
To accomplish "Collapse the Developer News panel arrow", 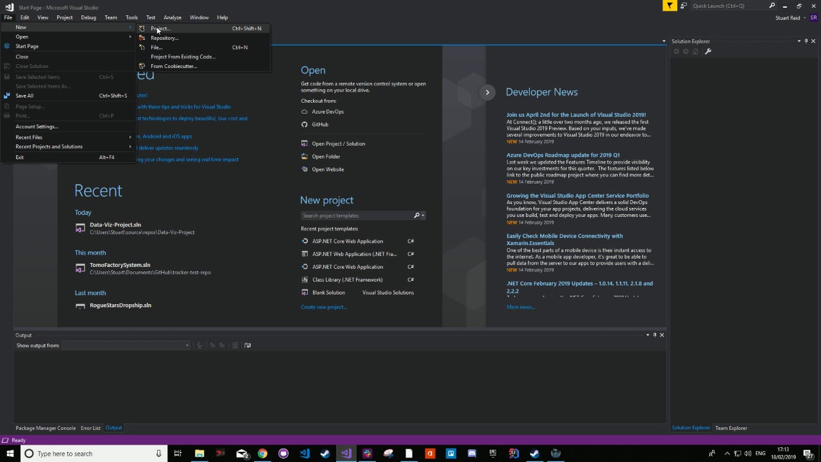I will click(x=487, y=92).
